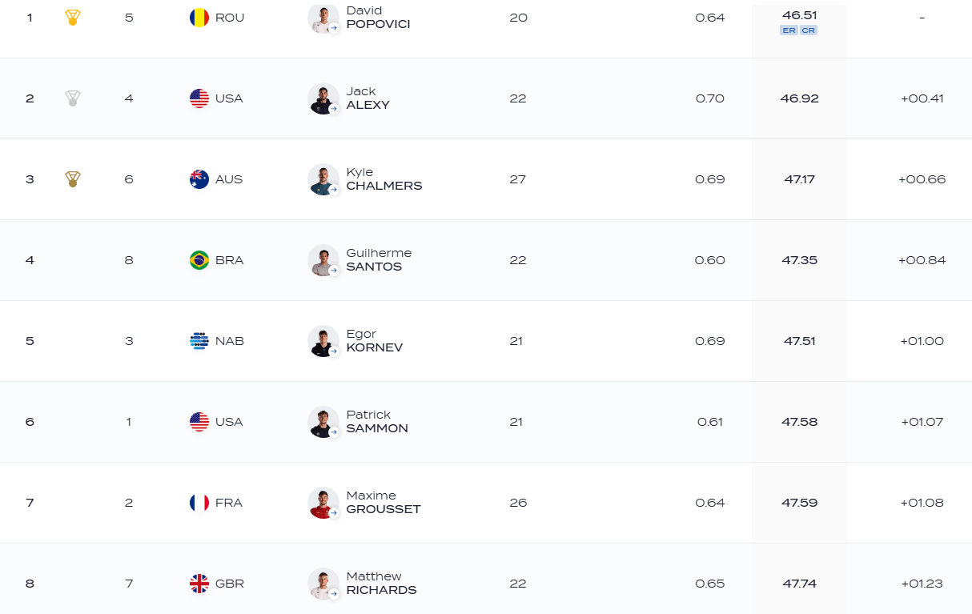
Task: Click the CR record badge under 46.51
Action: tap(809, 30)
